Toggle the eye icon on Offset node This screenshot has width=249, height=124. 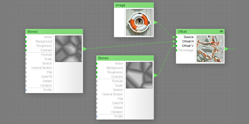[221, 31]
